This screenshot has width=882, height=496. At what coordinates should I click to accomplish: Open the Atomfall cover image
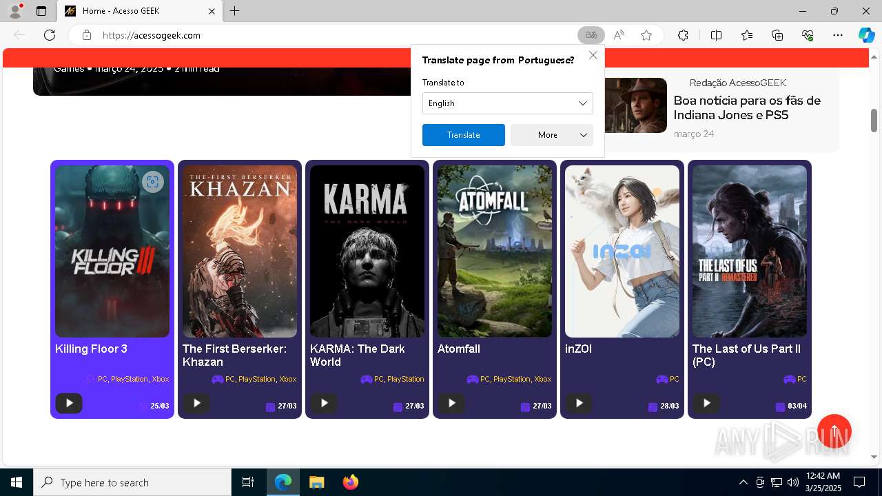pos(495,251)
